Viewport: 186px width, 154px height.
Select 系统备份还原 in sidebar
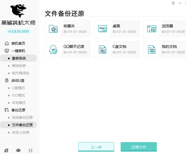22,117
